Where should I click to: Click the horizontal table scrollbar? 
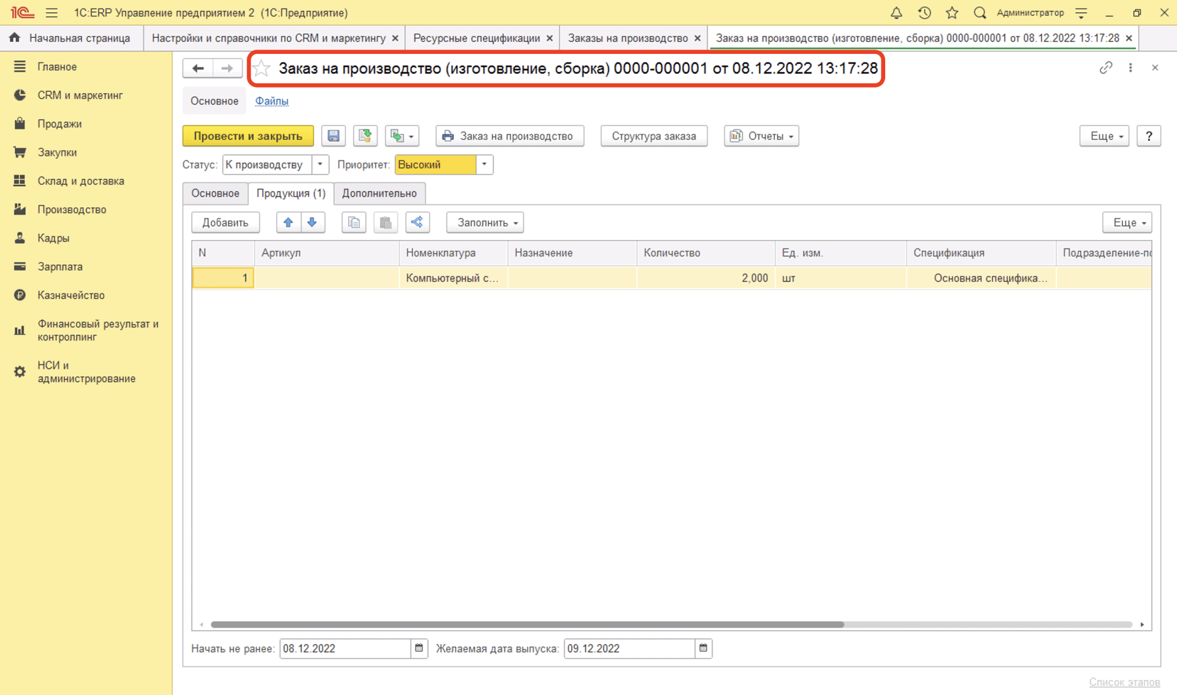coord(527,625)
